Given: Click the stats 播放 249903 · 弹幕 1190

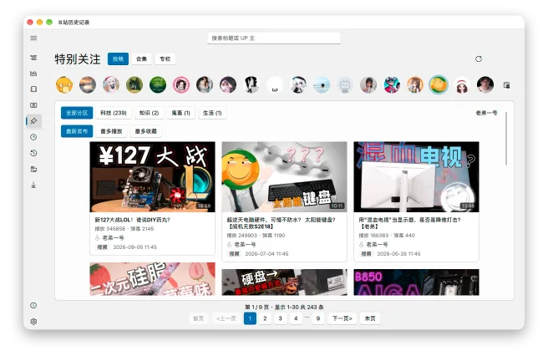Looking at the screenshot, I should click(256, 235).
